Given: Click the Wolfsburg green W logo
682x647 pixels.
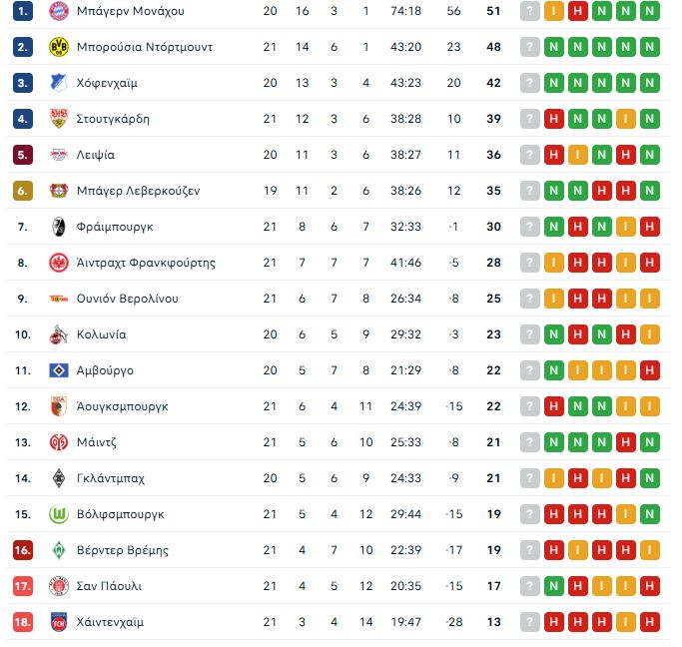Looking at the screenshot, I should [59, 514].
